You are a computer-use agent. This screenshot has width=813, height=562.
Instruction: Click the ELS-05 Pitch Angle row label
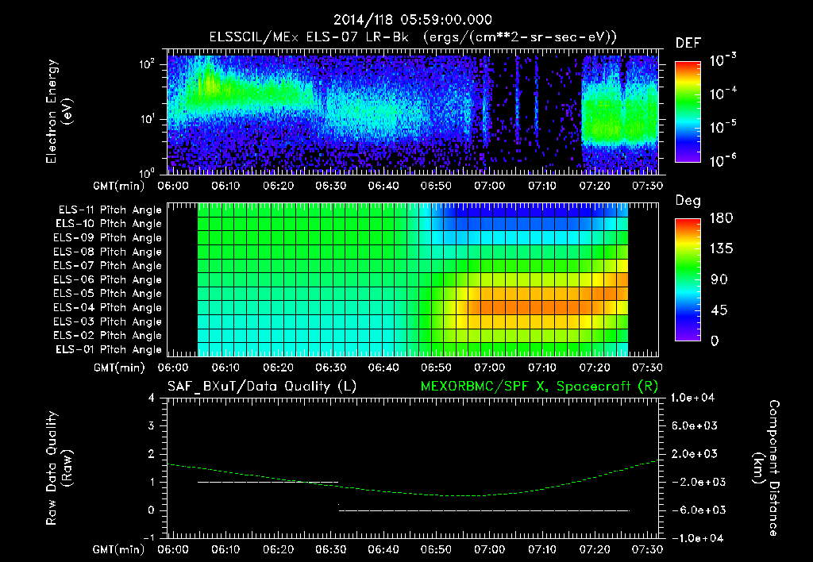(108, 294)
